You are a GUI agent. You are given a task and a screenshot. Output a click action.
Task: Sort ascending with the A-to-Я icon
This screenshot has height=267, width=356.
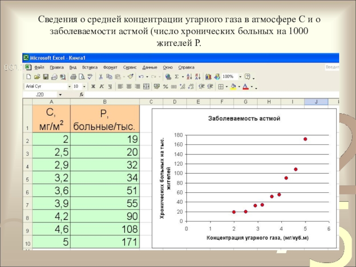189,77
